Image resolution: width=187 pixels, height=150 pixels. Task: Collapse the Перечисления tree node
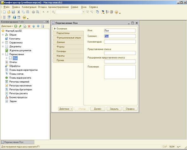click(3, 54)
